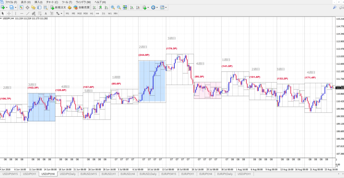Screen dimensions: 344x178
Task: Open a new chart window icon
Action: coord(3,7)
